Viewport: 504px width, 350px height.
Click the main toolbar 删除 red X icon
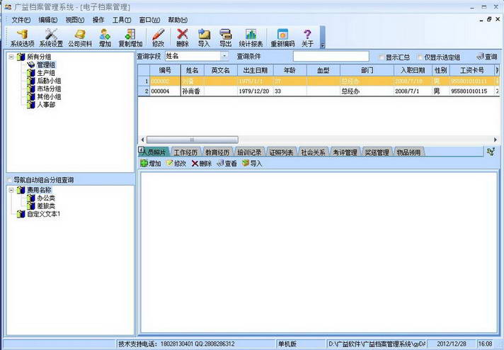(182, 38)
